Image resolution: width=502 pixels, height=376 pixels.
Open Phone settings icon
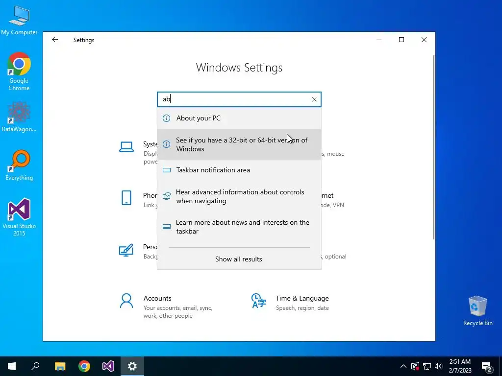point(126,198)
